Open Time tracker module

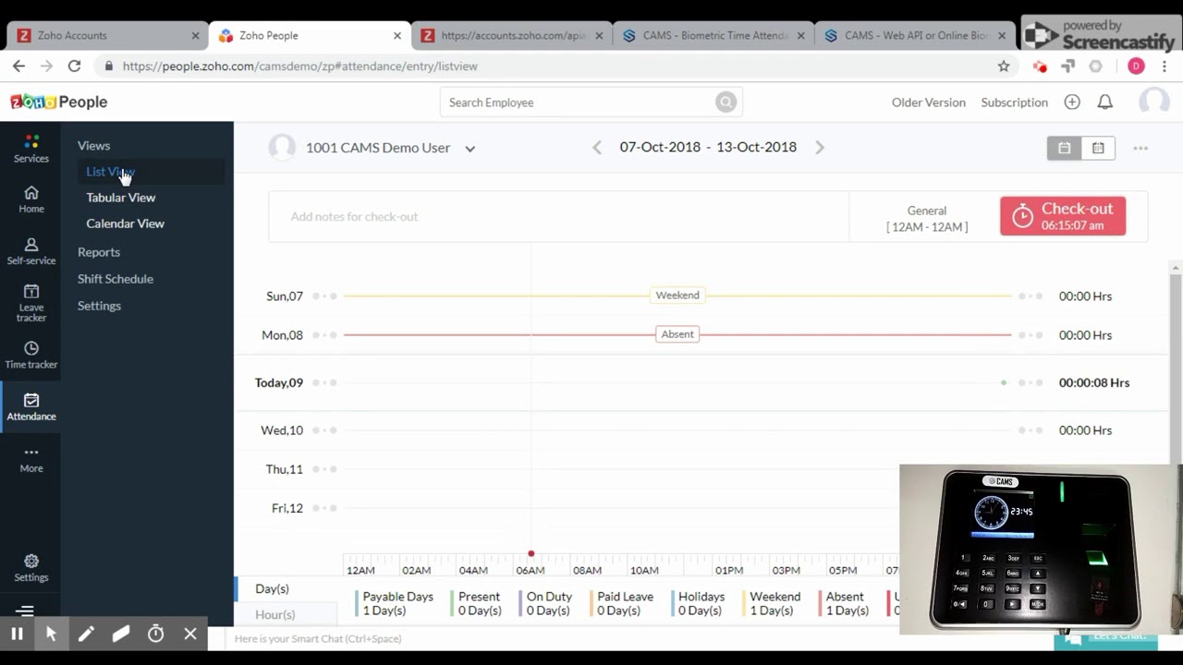[x=31, y=355]
